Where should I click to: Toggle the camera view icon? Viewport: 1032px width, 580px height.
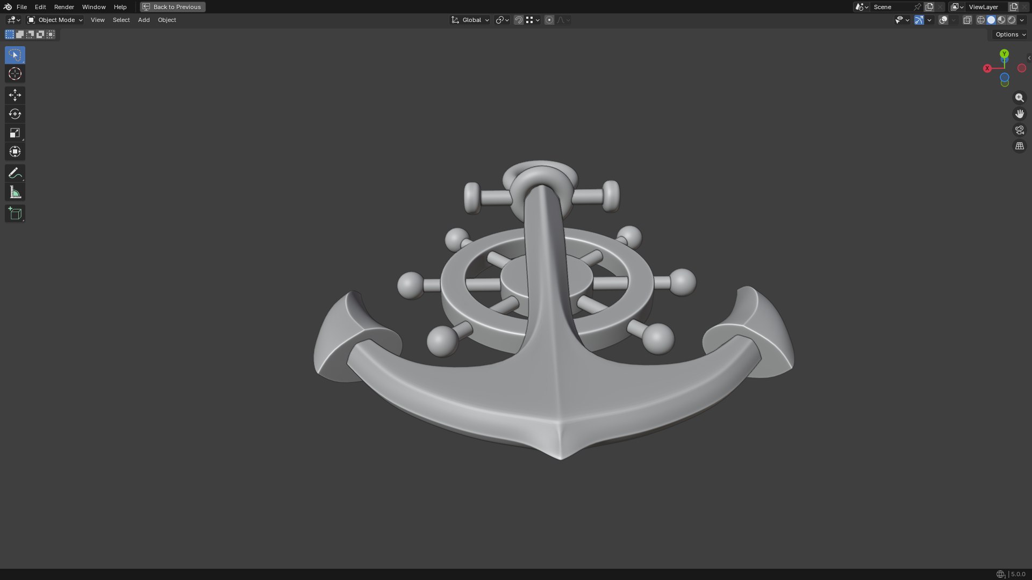coord(1019,130)
